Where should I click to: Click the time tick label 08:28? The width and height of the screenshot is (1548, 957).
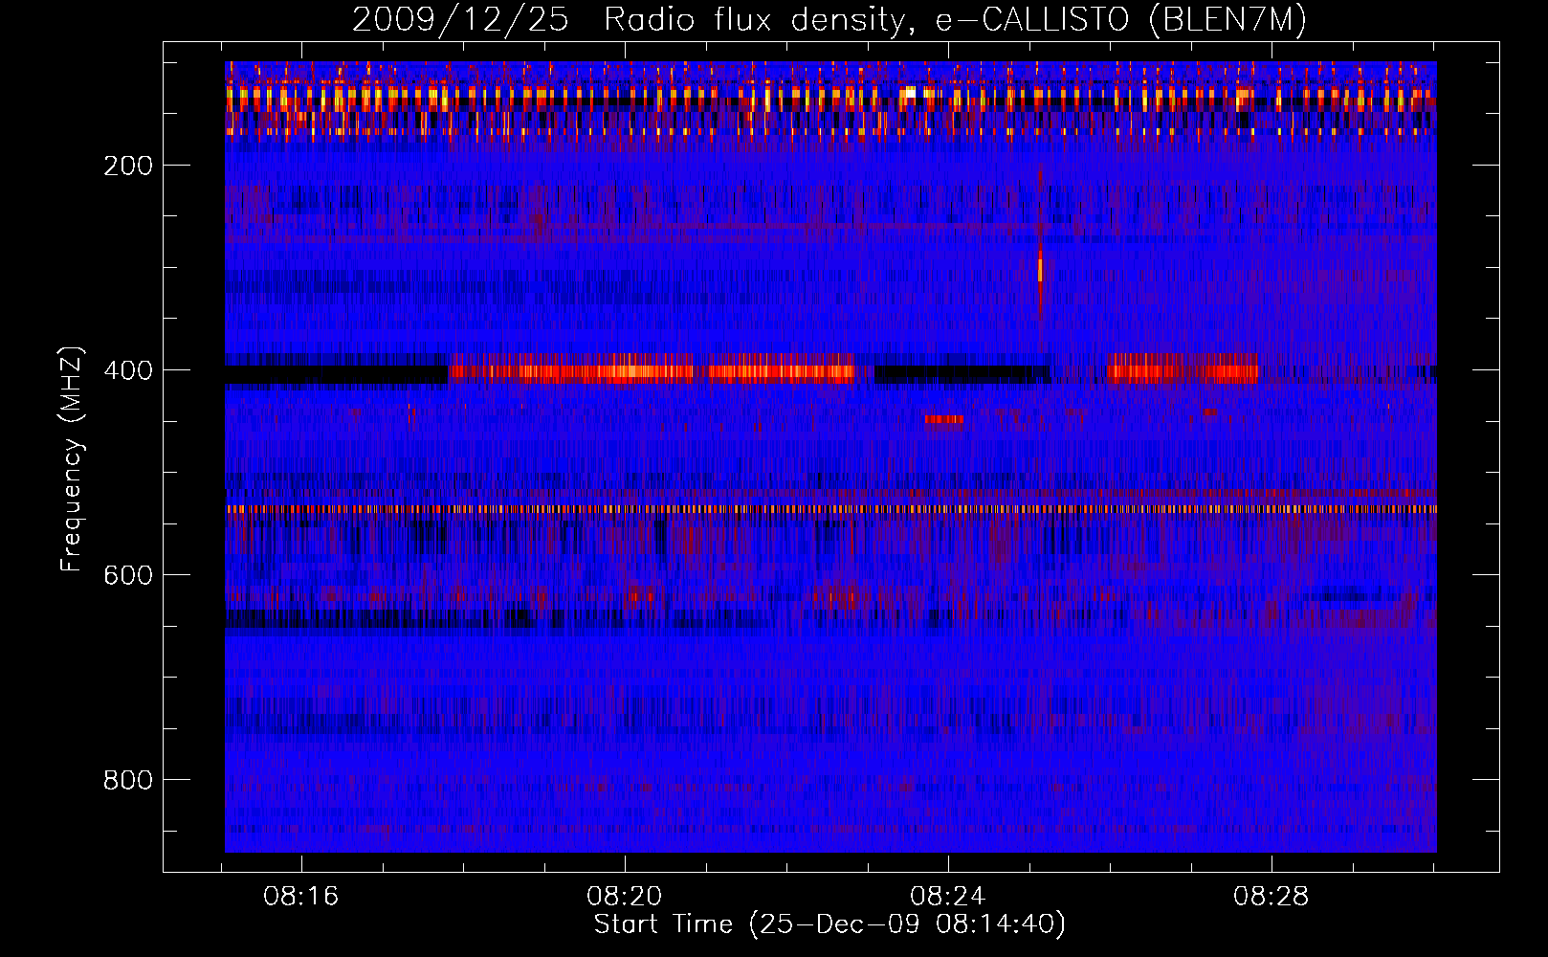coord(1272,897)
